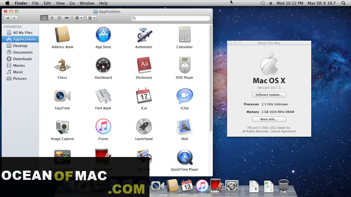Screen dimensions: 351x197
Task: Click the Finder window vertical scrollbar
Action: tap(211, 78)
